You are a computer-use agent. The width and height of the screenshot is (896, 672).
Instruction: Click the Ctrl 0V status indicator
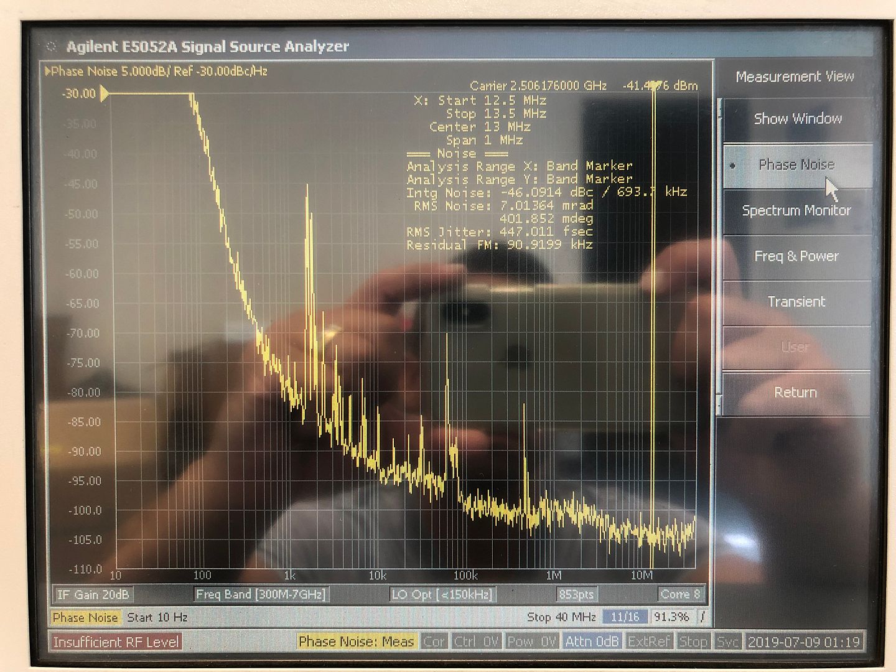click(x=476, y=642)
